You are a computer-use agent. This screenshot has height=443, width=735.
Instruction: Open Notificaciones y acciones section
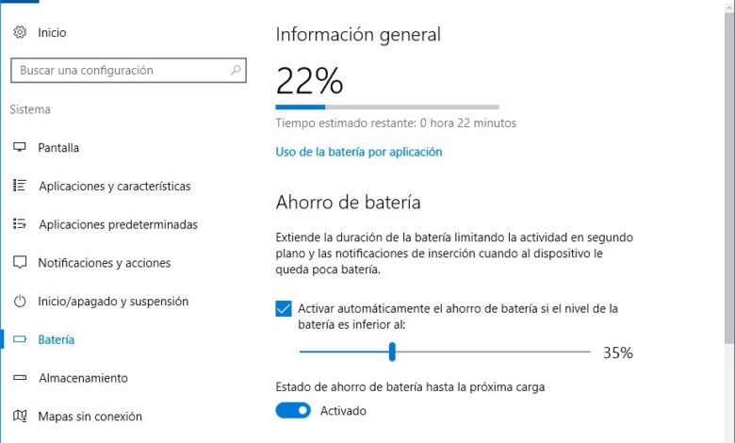point(103,263)
